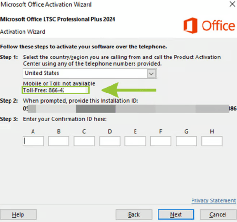
Task: Focus Confirmation ID field B
Action: pyautogui.click(x=59, y=141)
